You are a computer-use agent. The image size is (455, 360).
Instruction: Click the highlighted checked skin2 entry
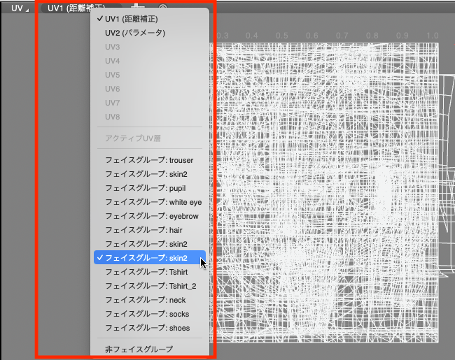tap(149, 258)
